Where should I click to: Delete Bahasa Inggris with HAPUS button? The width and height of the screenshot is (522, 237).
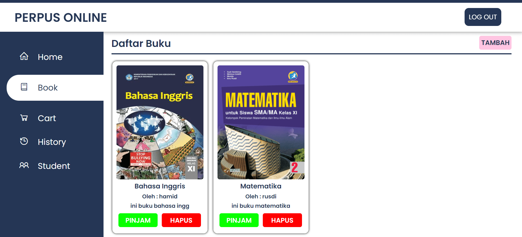tap(181, 220)
